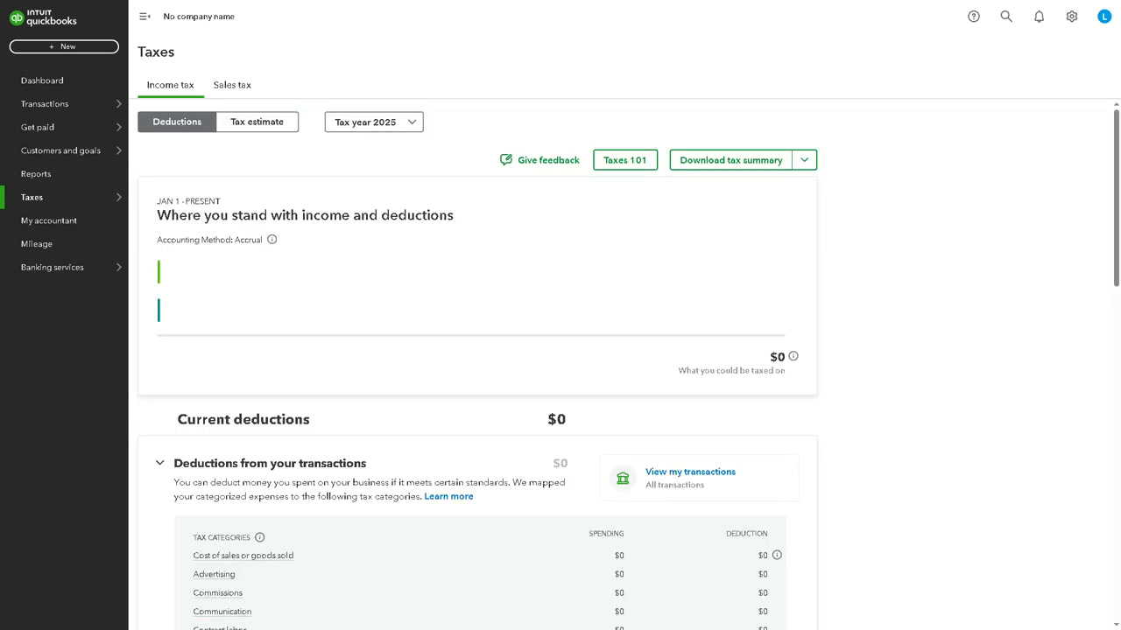
Task: Expand Customers and goals sidebar submenu
Action: (x=119, y=150)
